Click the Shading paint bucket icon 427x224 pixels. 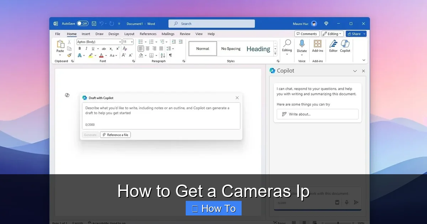tap(141, 55)
